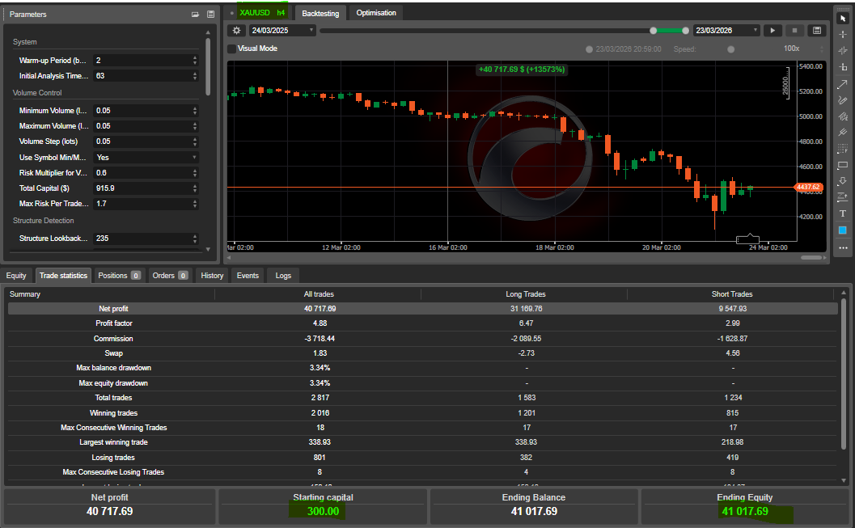Image resolution: width=855 pixels, height=528 pixels.
Task: Enable Visual Mode
Action: pyautogui.click(x=232, y=47)
